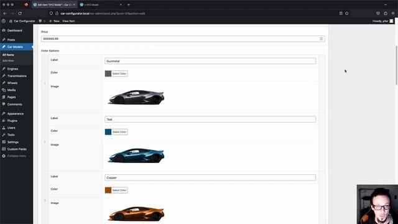The height and width of the screenshot is (224, 398).
Task: Click the New button in admin bar
Action: coord(54,21)
